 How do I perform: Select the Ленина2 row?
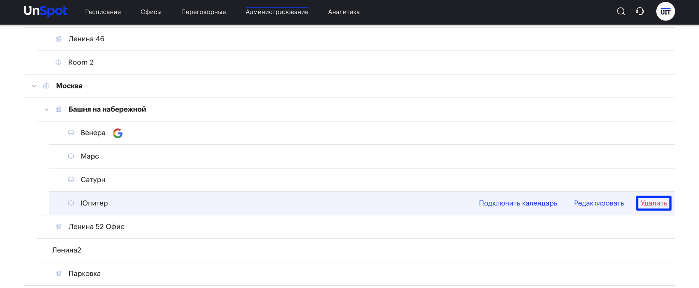(356, 250)
